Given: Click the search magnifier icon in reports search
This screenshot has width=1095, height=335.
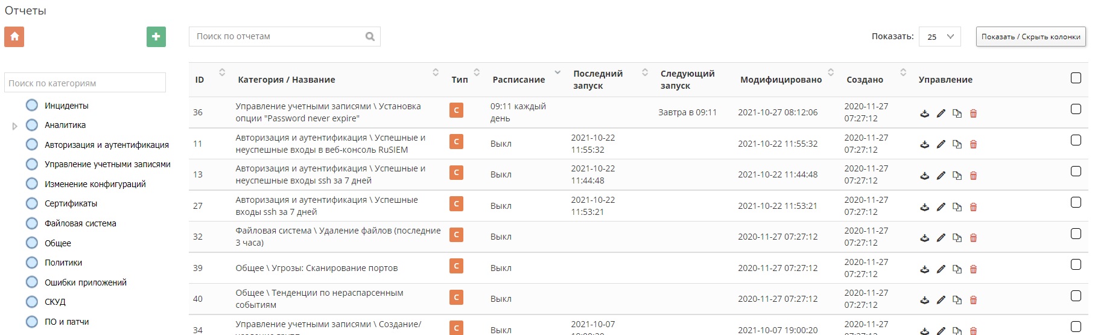Looking at the screenshot, I should [370, 37].
